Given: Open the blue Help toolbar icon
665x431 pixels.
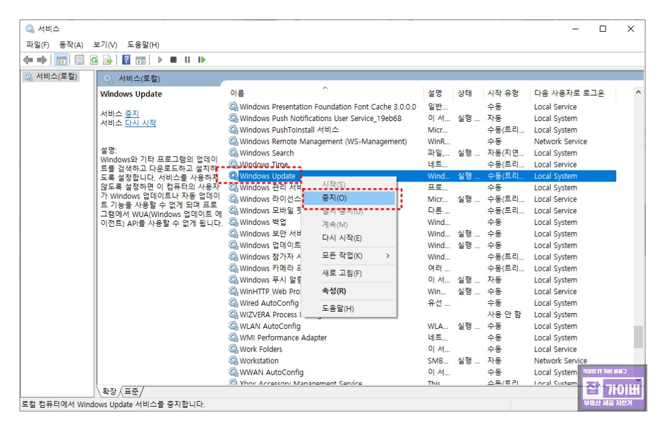Looking at the screenshot, I should (x=127, y=60).
